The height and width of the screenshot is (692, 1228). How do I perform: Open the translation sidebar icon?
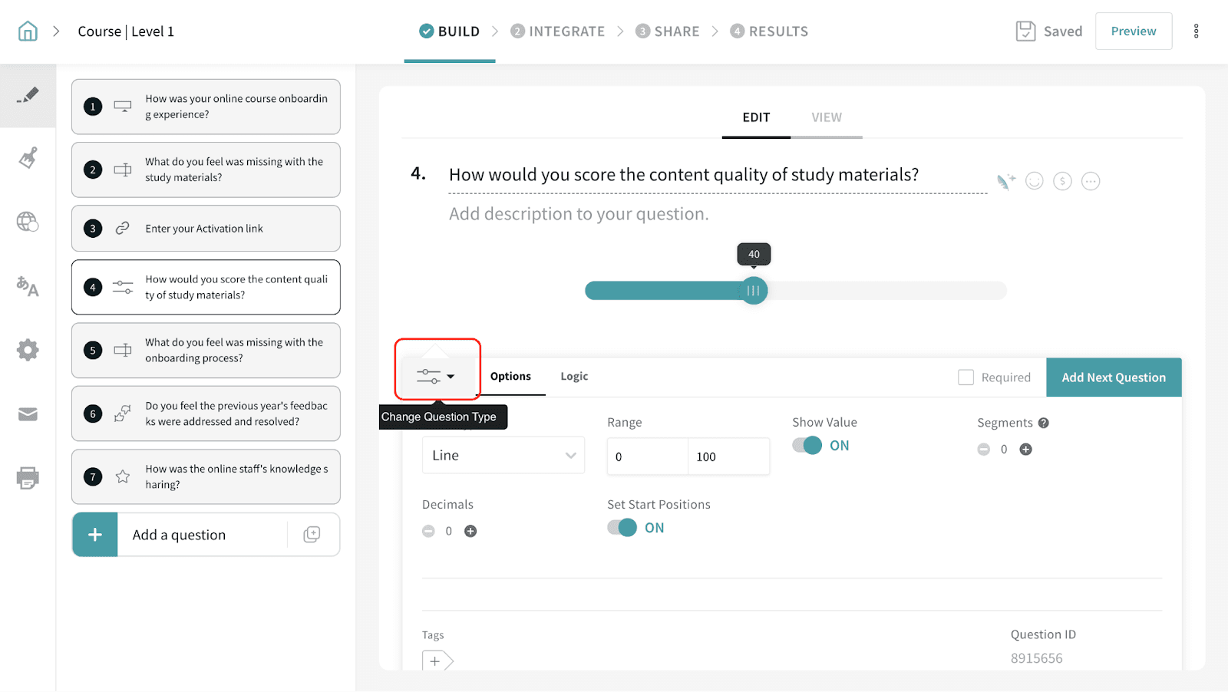point(28,286)
